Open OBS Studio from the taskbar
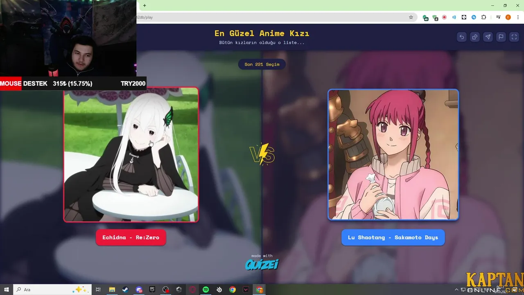Viewport: 524px width, 295px height. click(x=165, y=290)
